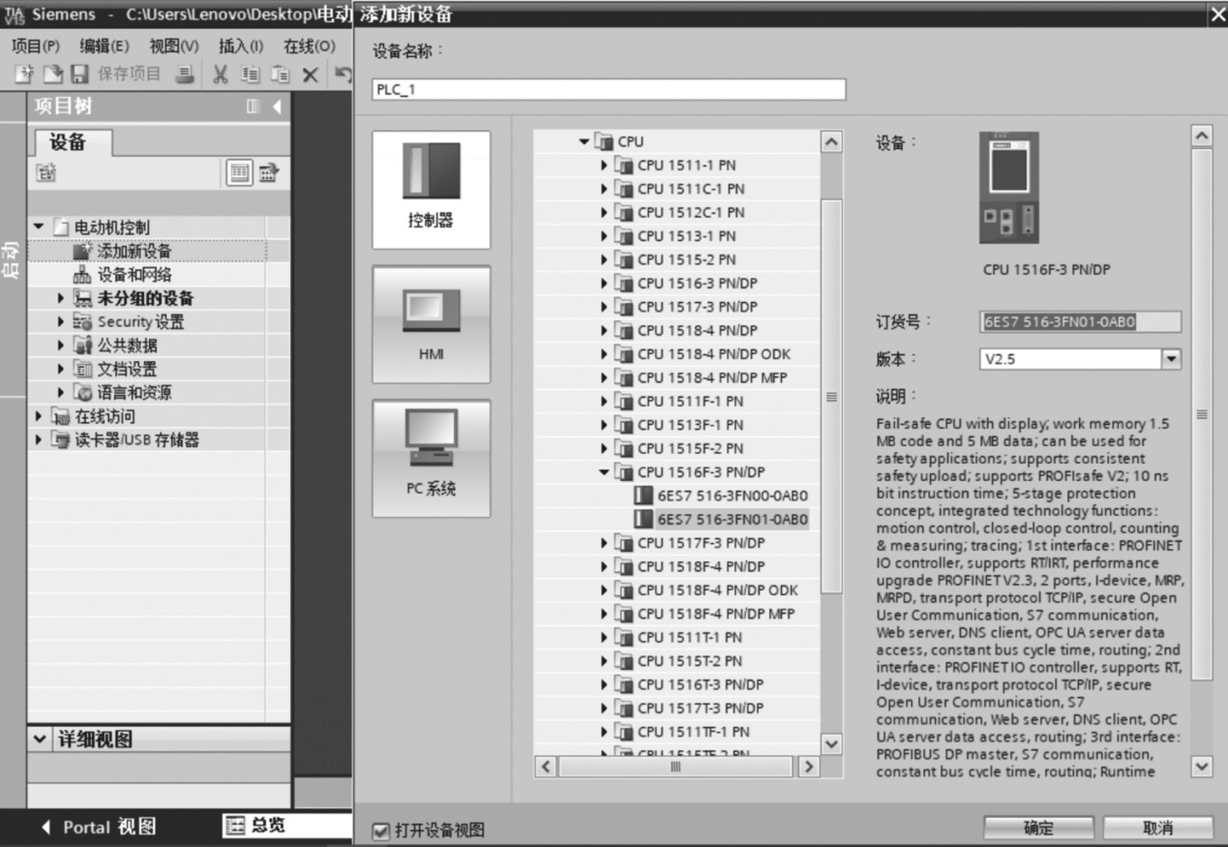Click the New project toolbar icon
Image resolution: width=1228 pixels, height=847 pixels.
tap(25, 74)
